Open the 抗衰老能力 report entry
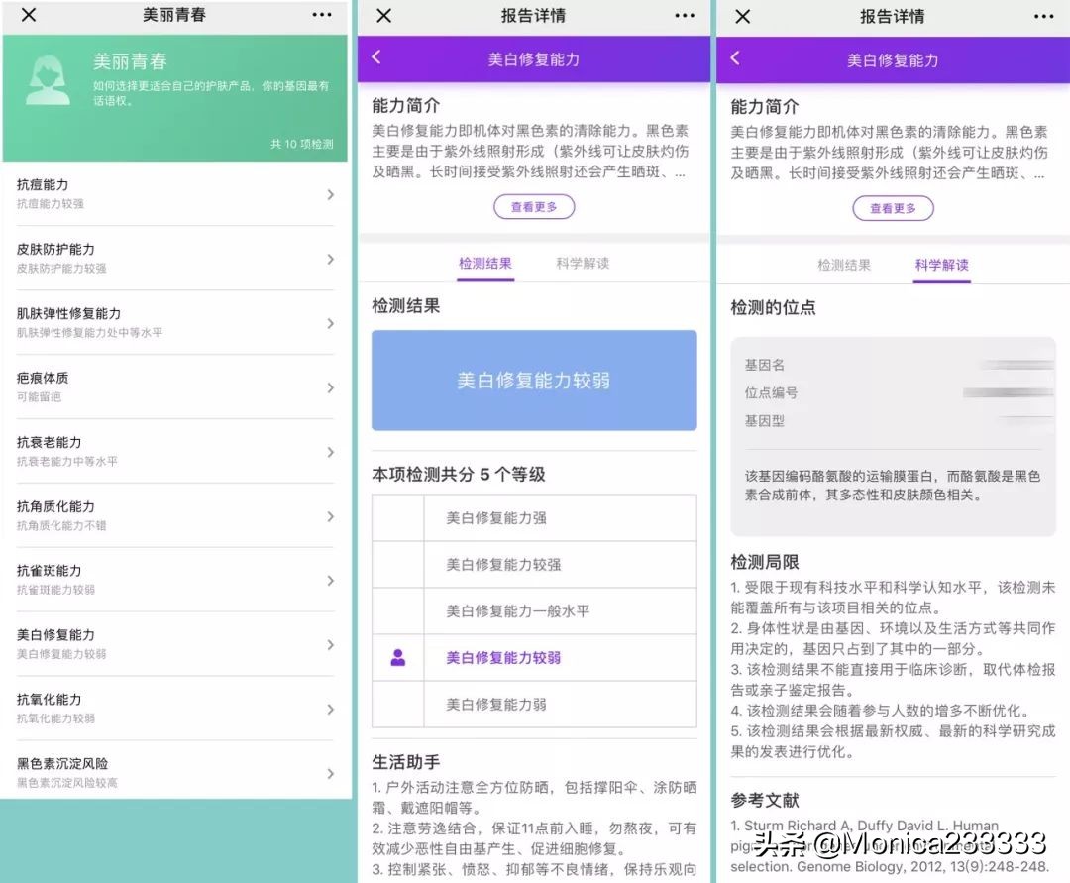 pyautogui.click(x=168, y=453)
